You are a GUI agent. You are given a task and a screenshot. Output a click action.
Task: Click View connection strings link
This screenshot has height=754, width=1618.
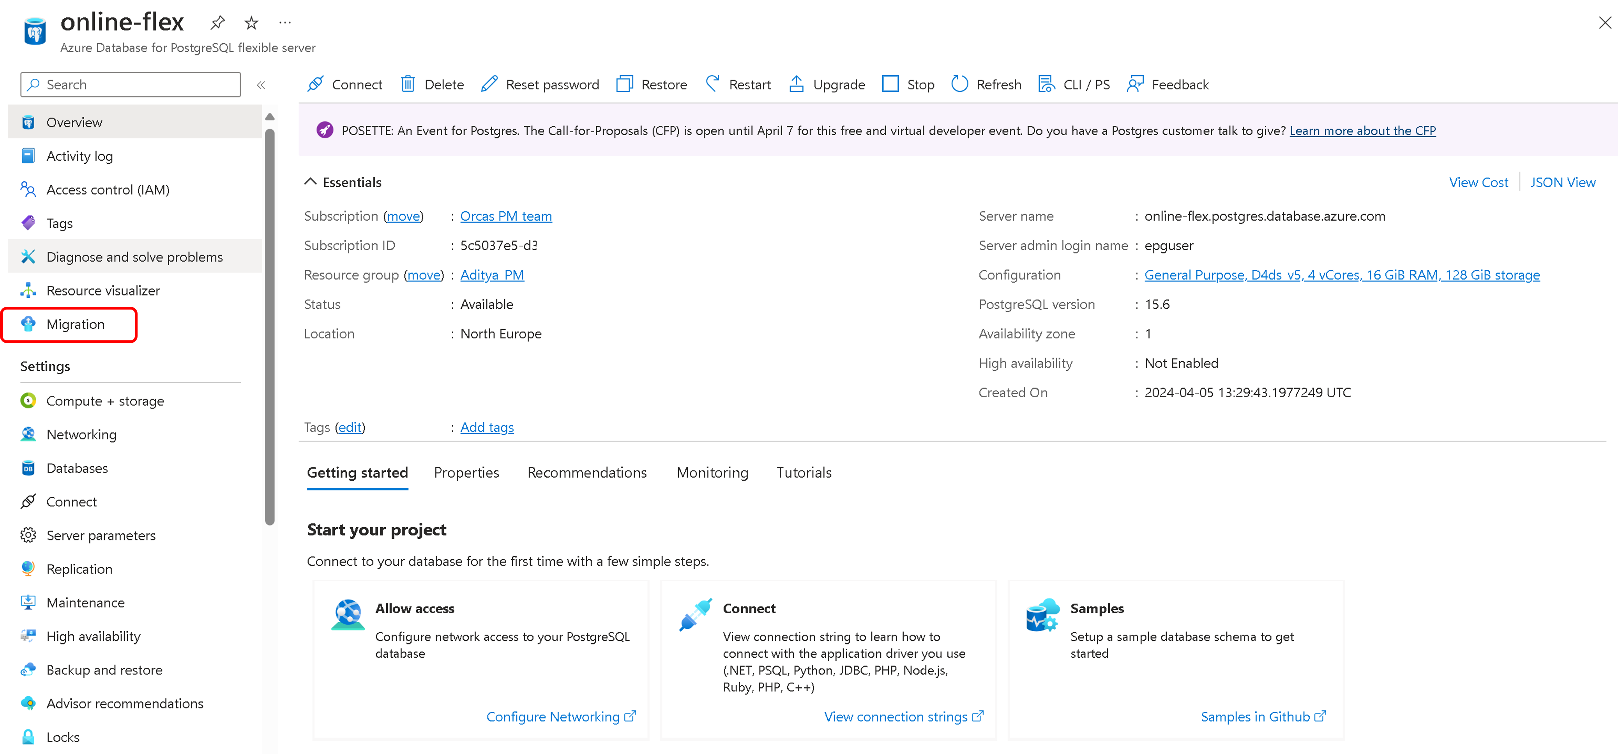(903, 716)
